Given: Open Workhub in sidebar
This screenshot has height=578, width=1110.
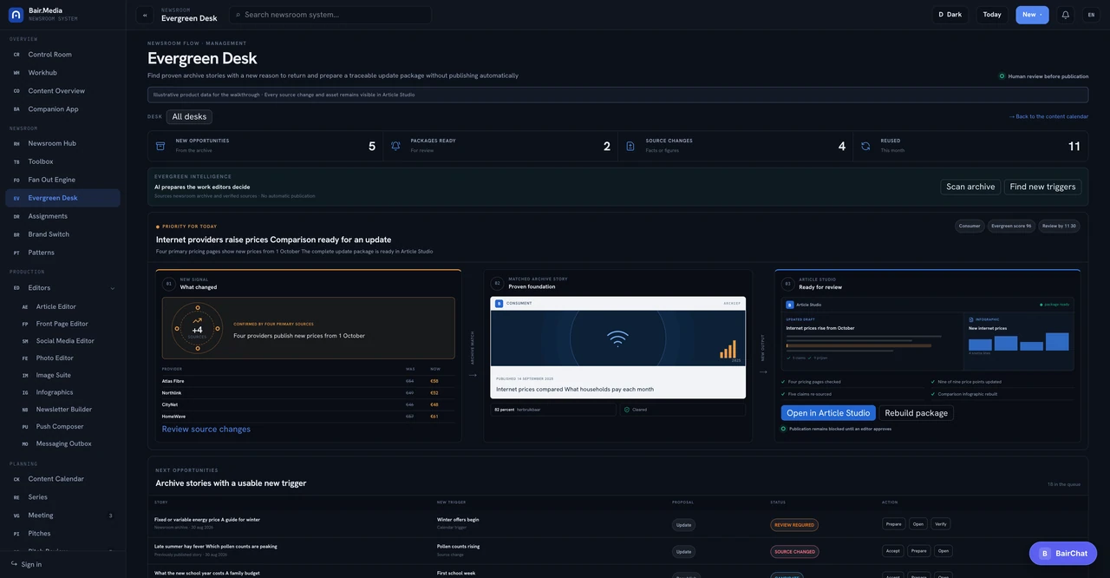Looking at the screenshot, I should pos(62,73).
